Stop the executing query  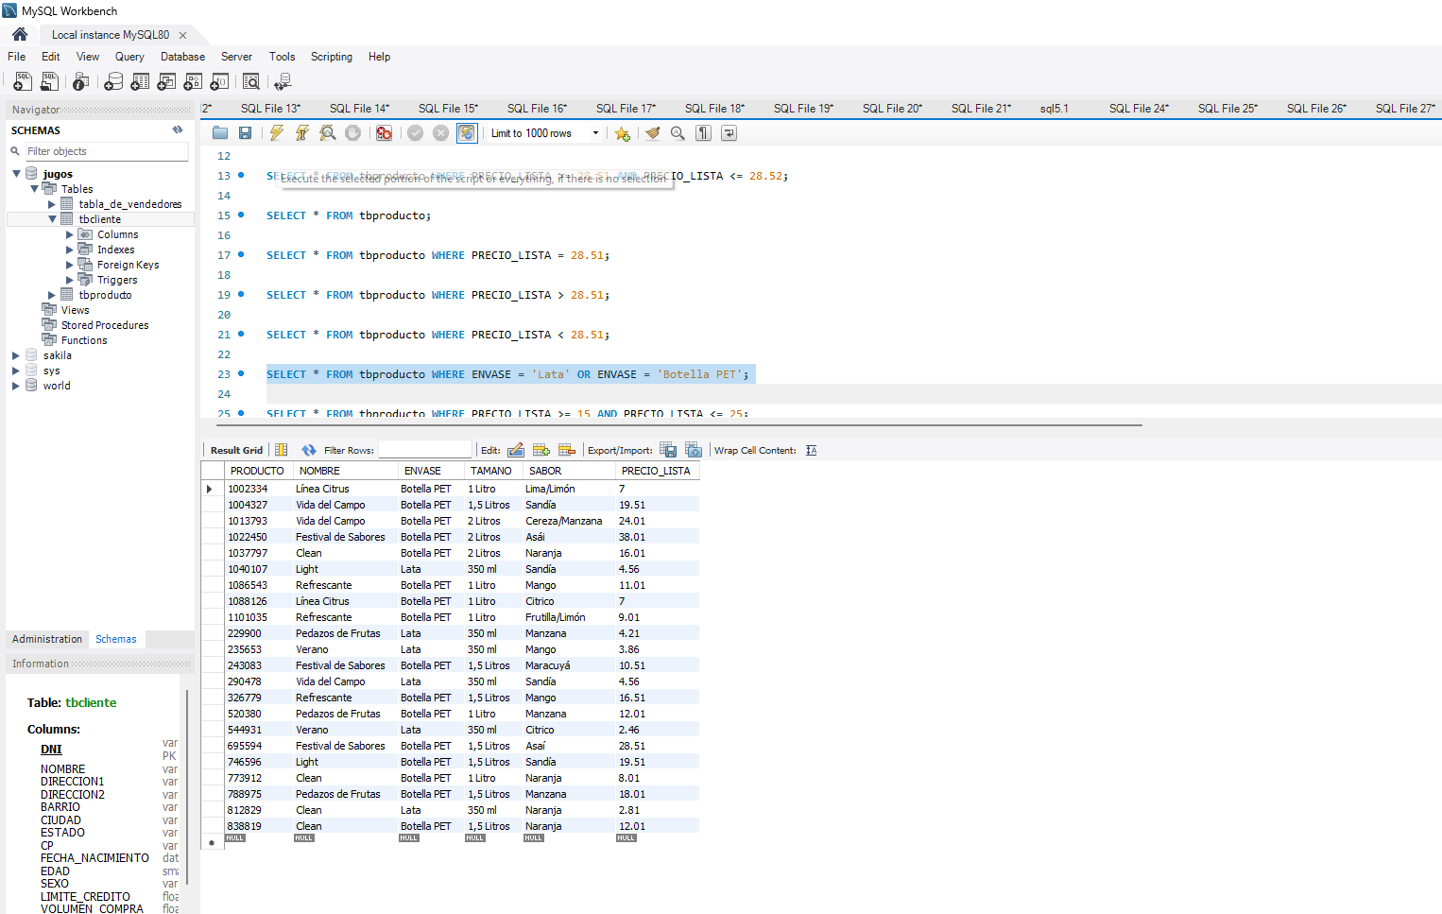click(x=353, y=133)
